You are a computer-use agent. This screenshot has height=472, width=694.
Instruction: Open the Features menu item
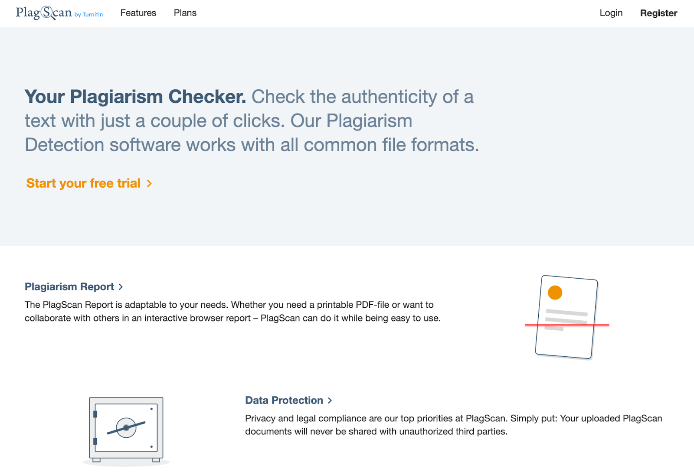[138, 13]
